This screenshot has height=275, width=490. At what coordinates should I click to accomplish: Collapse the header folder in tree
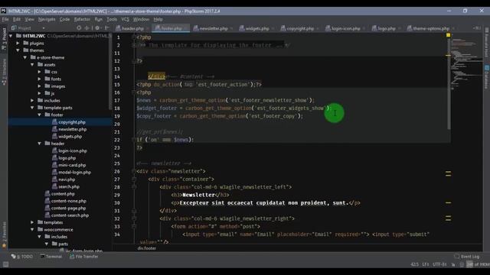click(40, 144)
